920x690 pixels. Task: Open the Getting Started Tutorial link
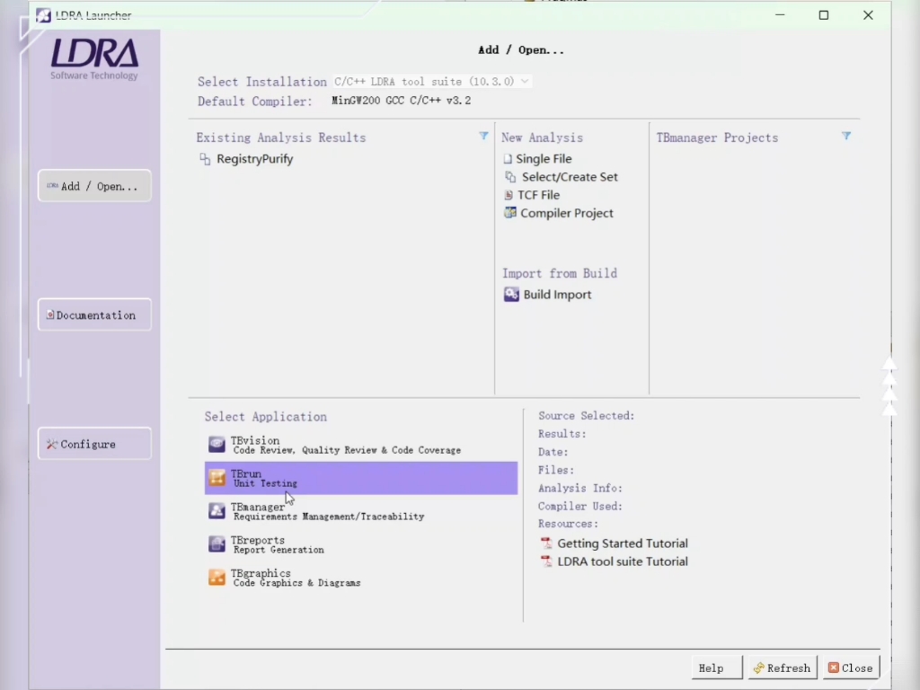[x=622, y=544]
